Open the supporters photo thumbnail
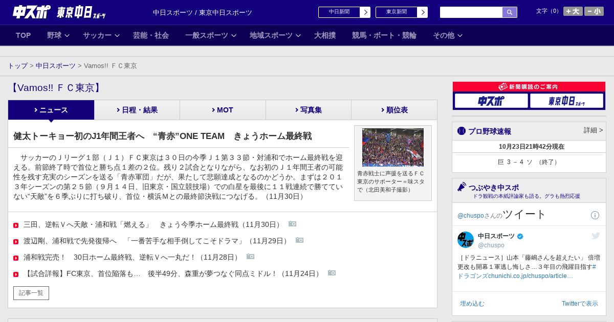The image size is (614, 322). [x=393, y=147]
